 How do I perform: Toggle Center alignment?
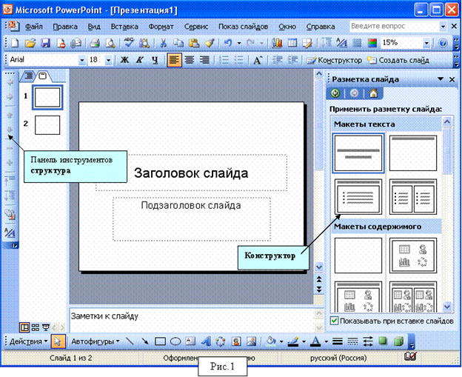pyautogui.click(x=190, y=60)
